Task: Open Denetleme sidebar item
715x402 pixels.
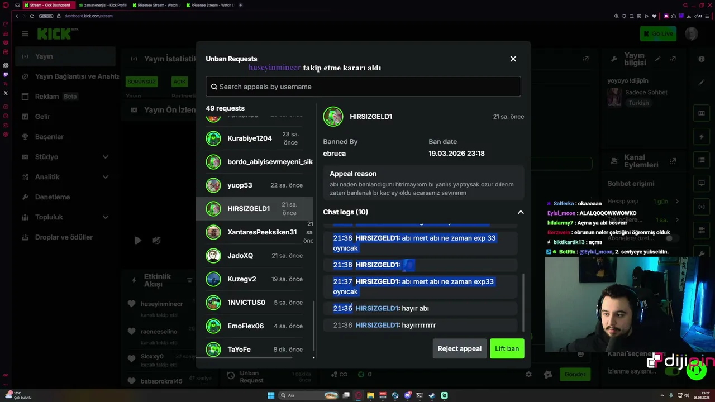Action: tap(65, 197)
